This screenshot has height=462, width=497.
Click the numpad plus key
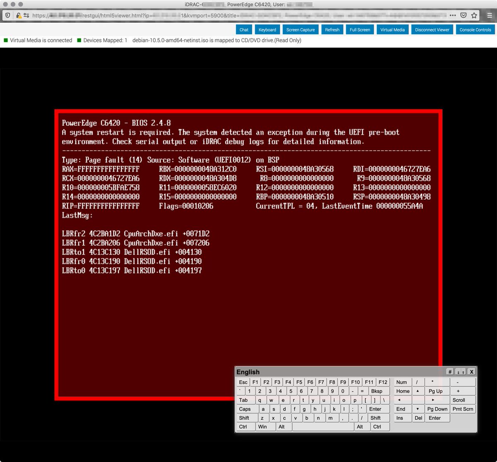click(463, 391)
